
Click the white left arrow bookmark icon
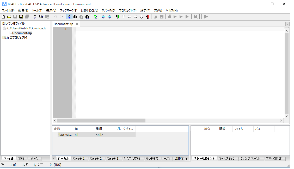pyautogui.click(x=130, y=17)
